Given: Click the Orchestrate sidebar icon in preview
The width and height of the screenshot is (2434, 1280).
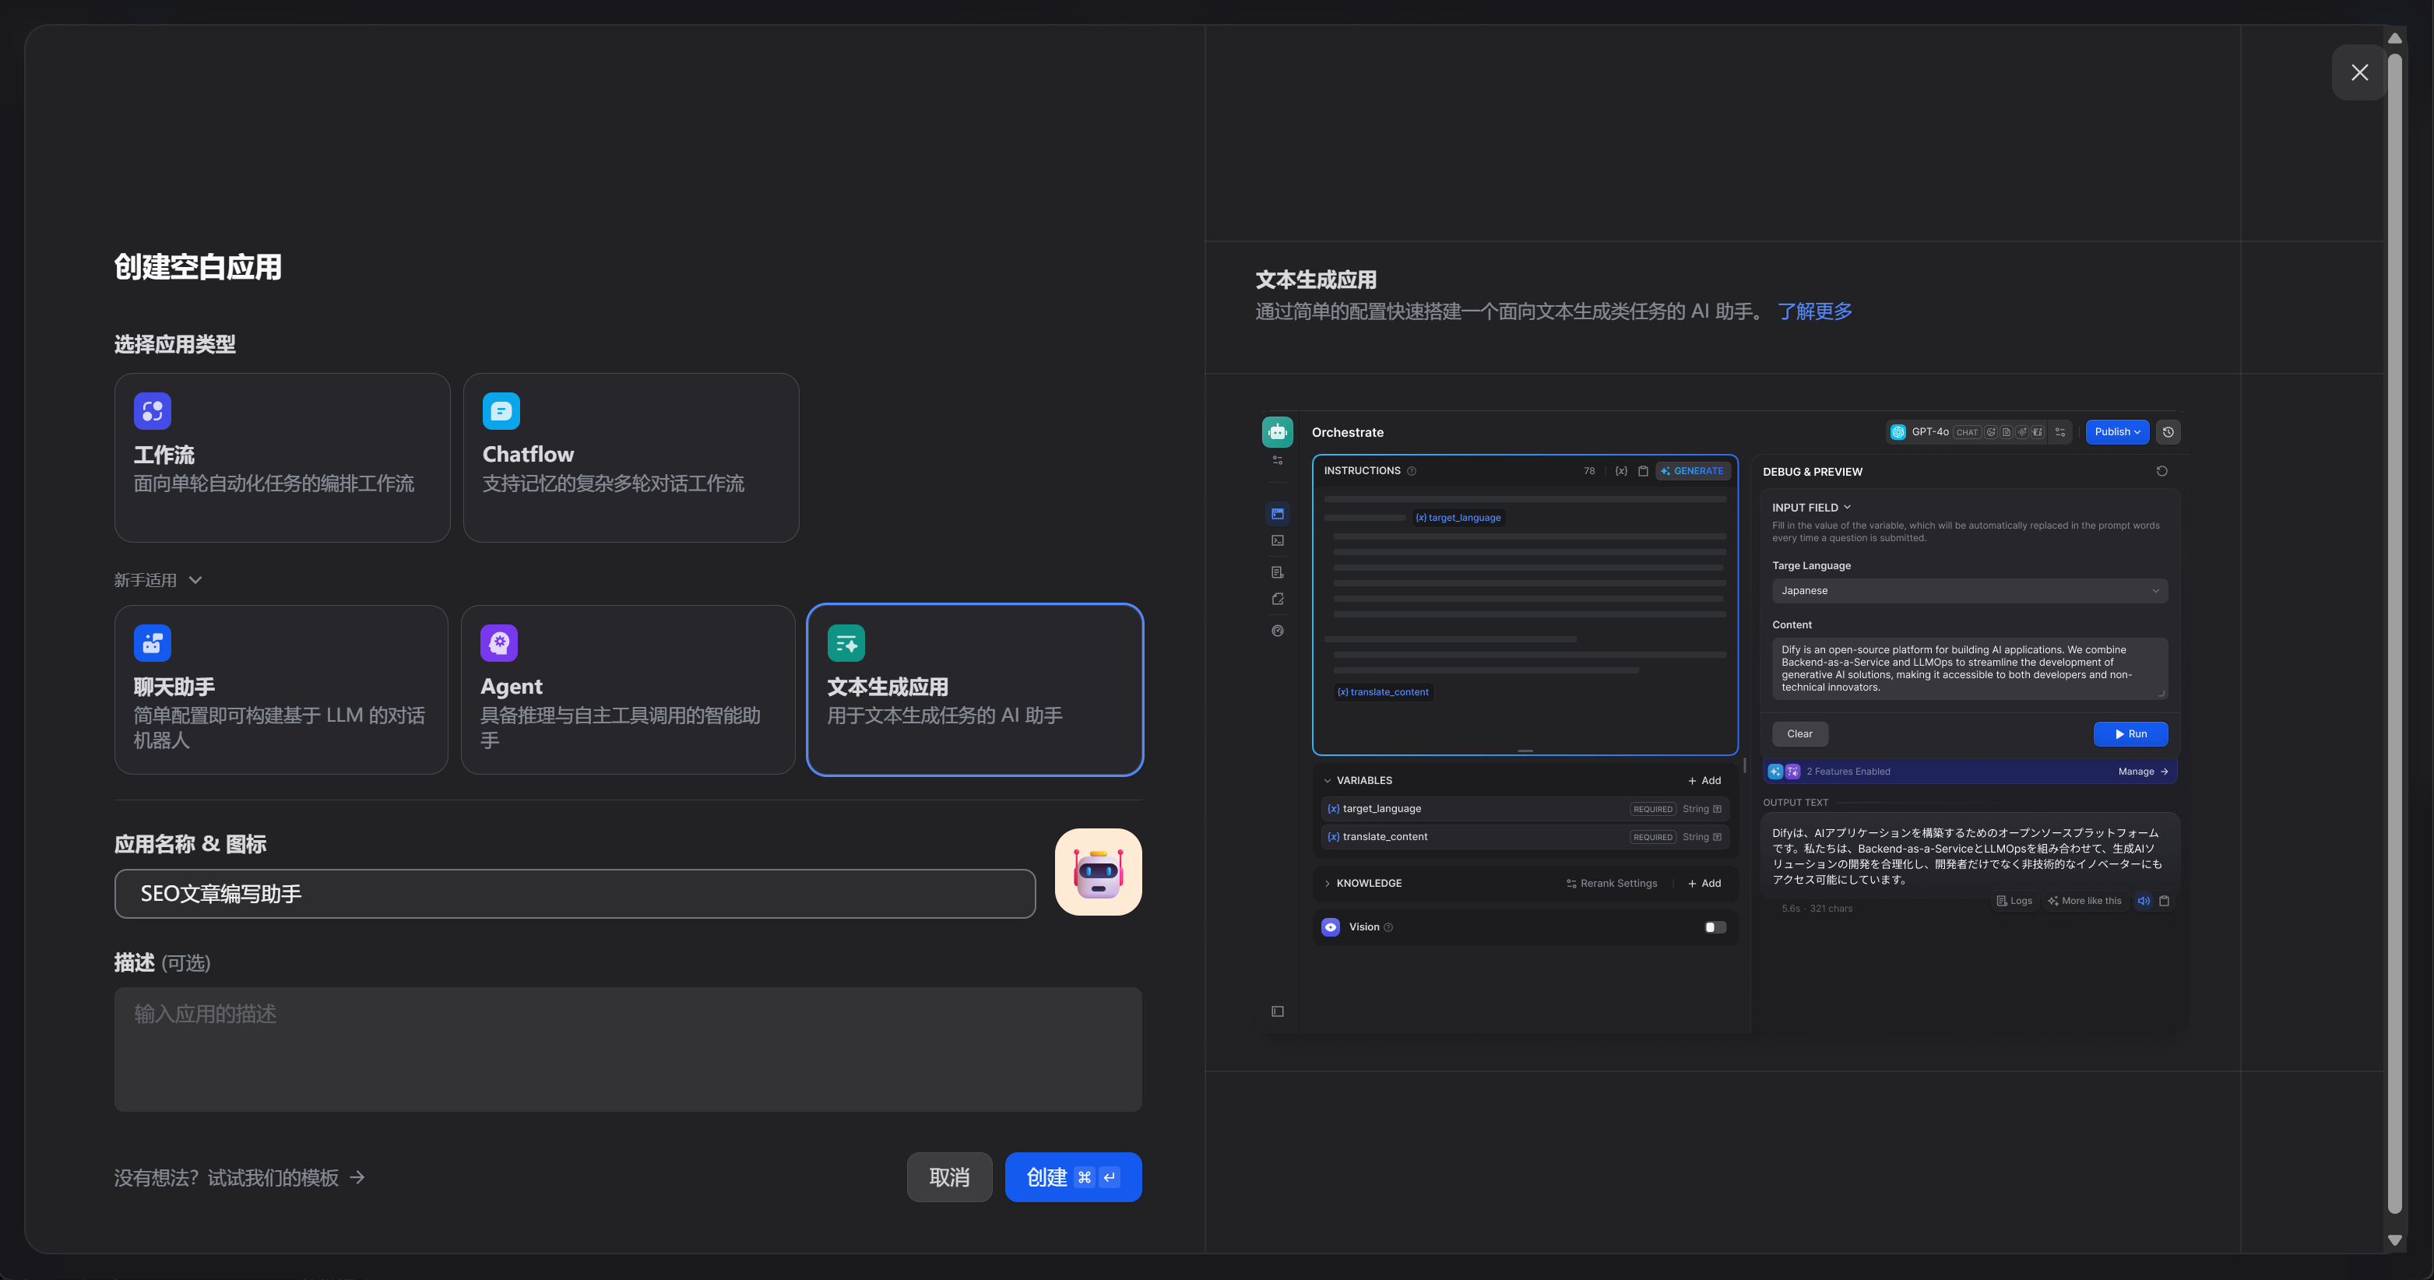Looking at the screenshot, I should coord(1276,514).
